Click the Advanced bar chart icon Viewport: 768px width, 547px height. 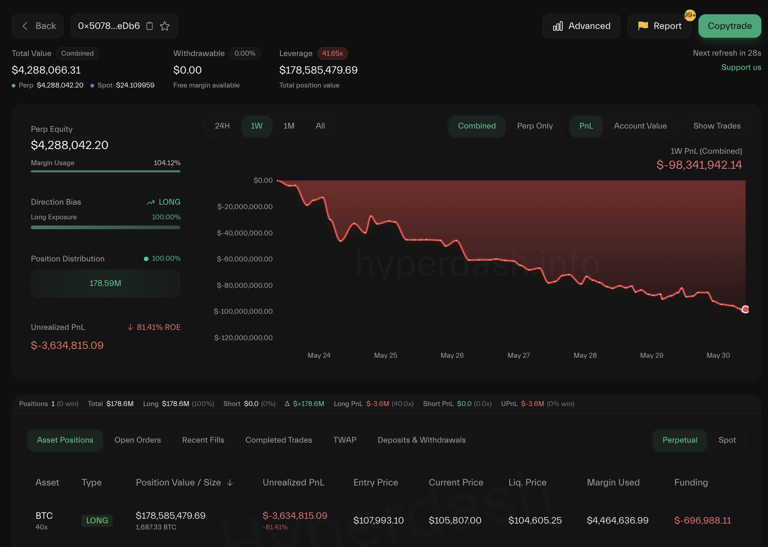click(x=558, y=26)
